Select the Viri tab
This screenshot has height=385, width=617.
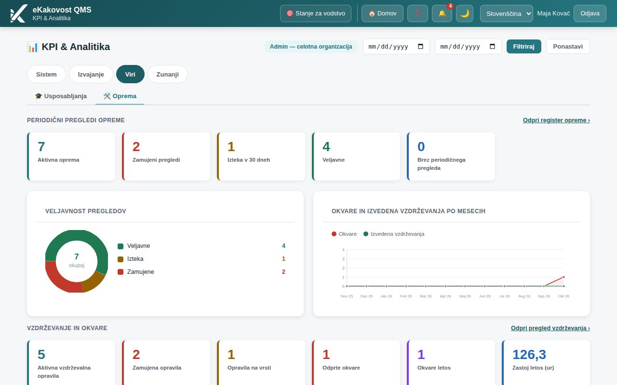(x=130, y=74)
